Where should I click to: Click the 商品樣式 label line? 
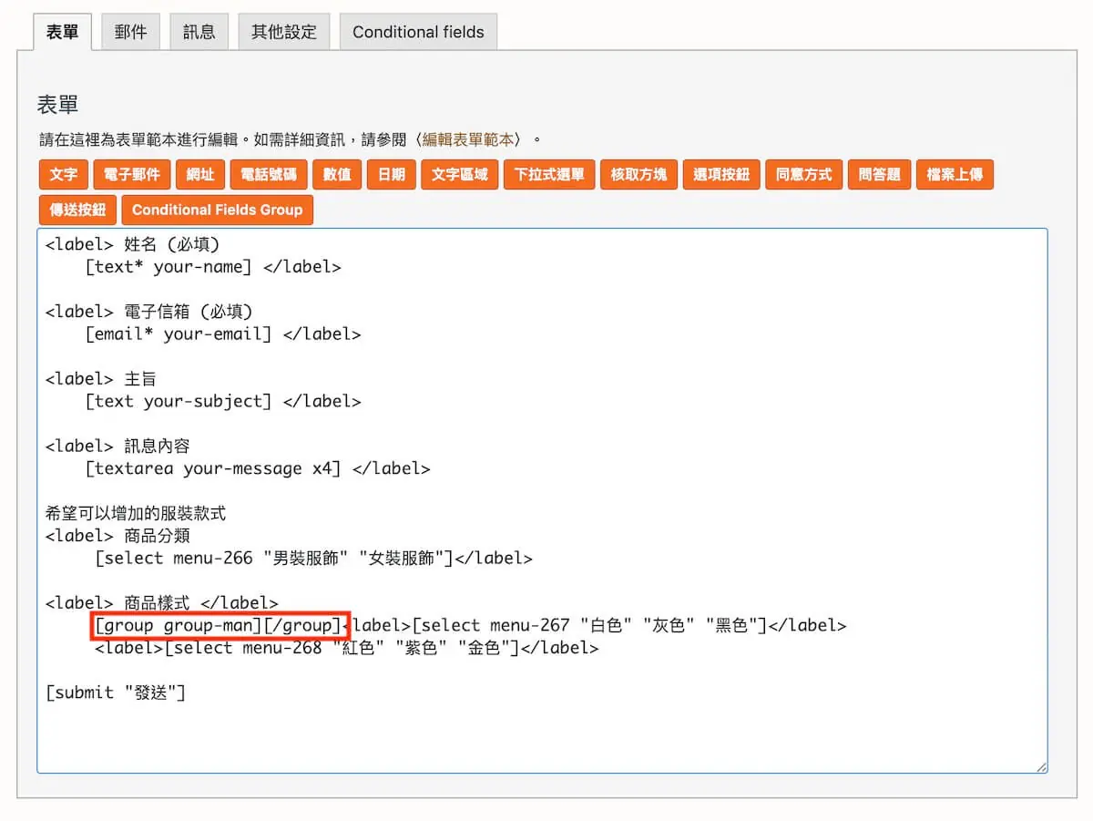pyautogui.click(x=162, y=603)
